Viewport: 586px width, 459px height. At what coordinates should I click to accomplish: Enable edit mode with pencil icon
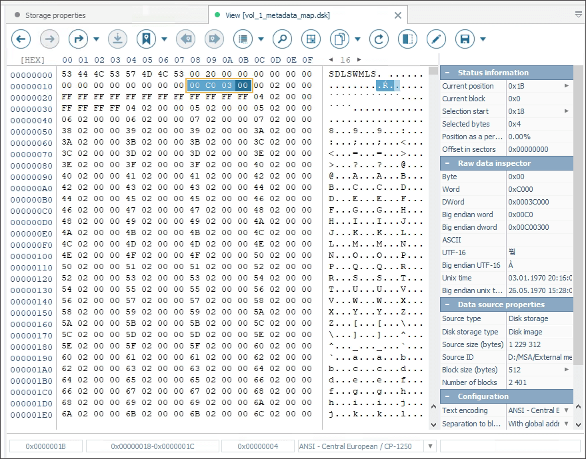point(436,39)
